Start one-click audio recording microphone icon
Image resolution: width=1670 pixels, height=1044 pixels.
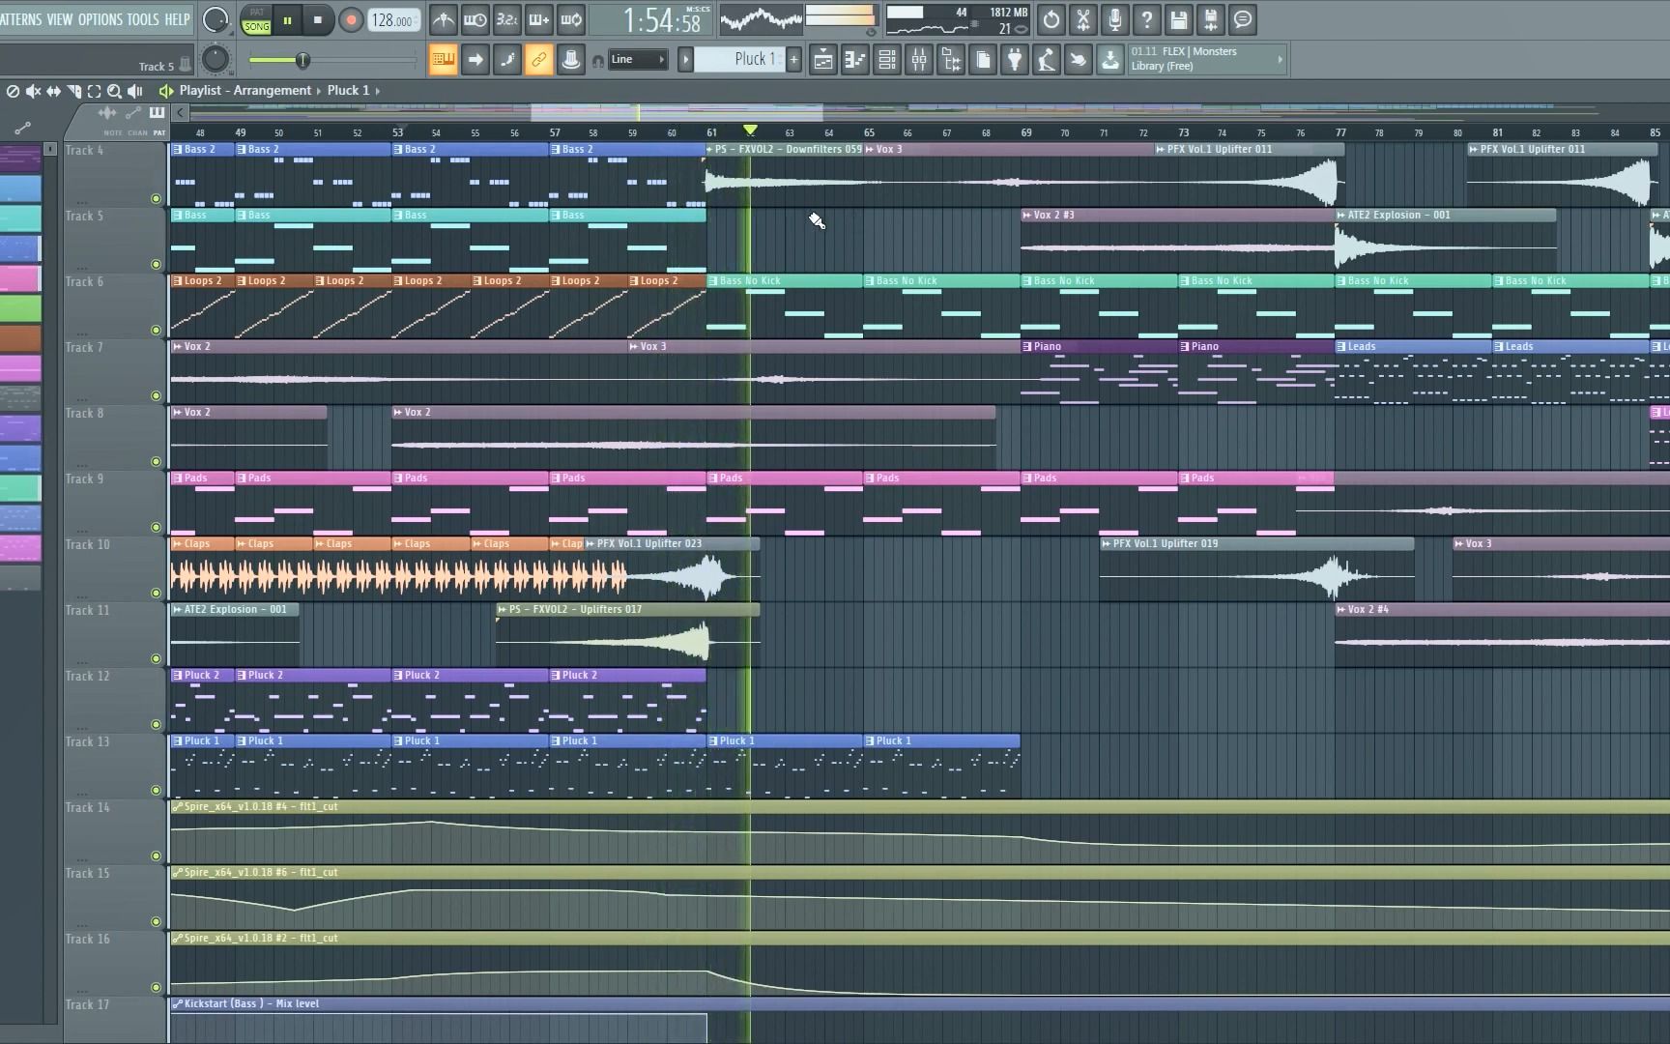1115,19
